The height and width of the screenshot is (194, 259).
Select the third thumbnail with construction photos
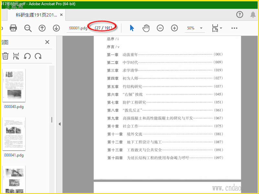point(14,179)
